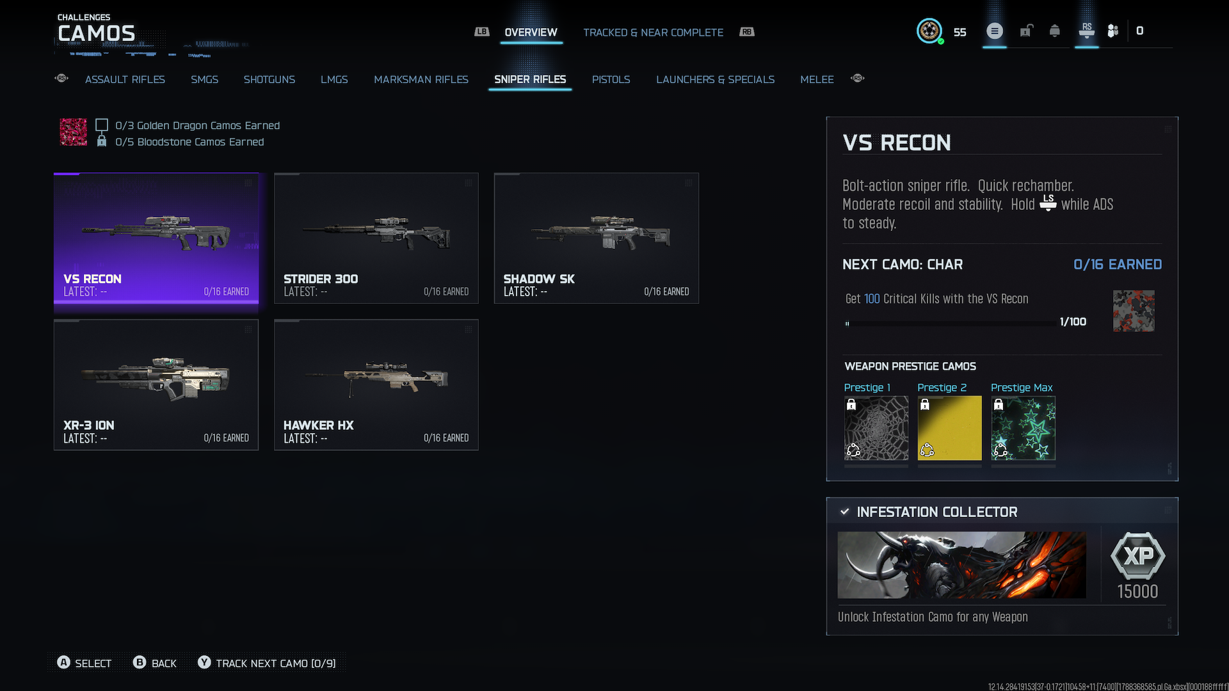The image size is (1229, 691).
Task: Click the RB bumper icon
Action: (747, 31)
